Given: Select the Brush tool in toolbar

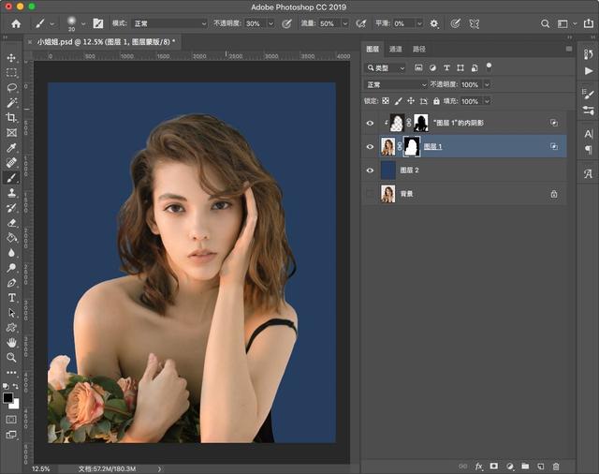Looking at the screenshot, I should click(x=11, y=178).
